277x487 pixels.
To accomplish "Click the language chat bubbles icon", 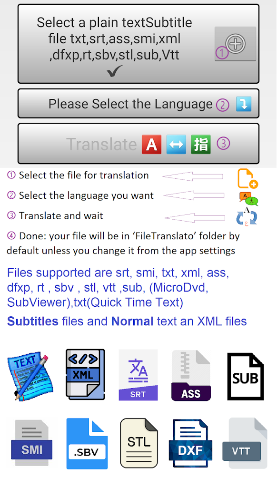I will click(249, 199).
